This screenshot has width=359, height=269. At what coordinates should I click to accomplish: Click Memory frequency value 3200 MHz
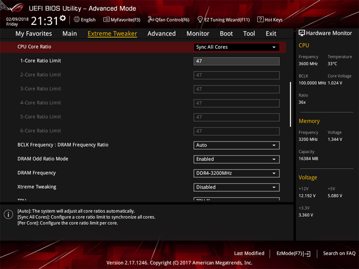[x=308, y=139]
